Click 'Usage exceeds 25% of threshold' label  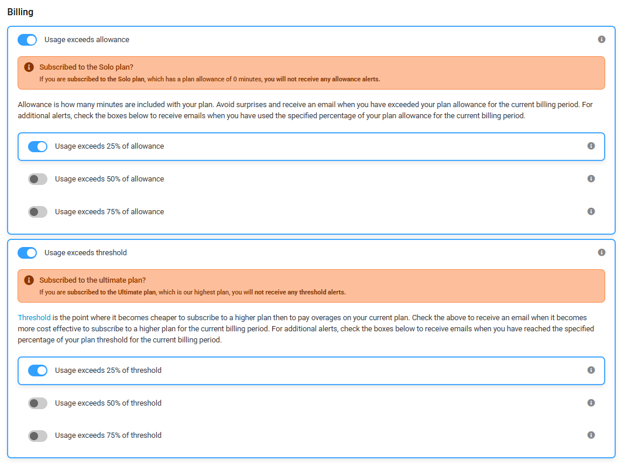pos(108,371)
